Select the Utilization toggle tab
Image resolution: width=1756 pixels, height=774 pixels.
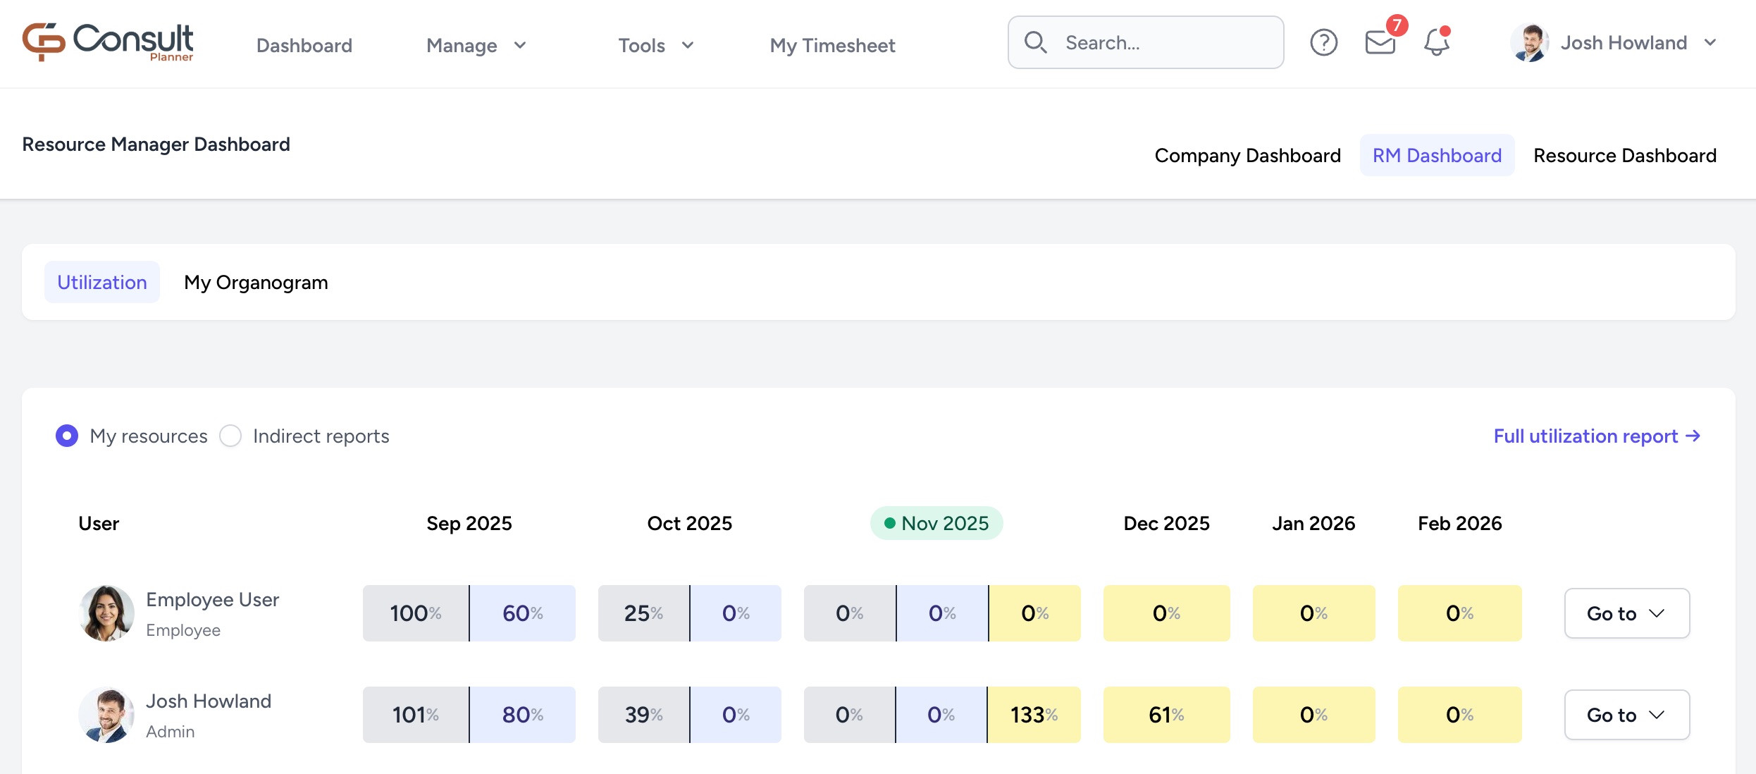point(101,281)
